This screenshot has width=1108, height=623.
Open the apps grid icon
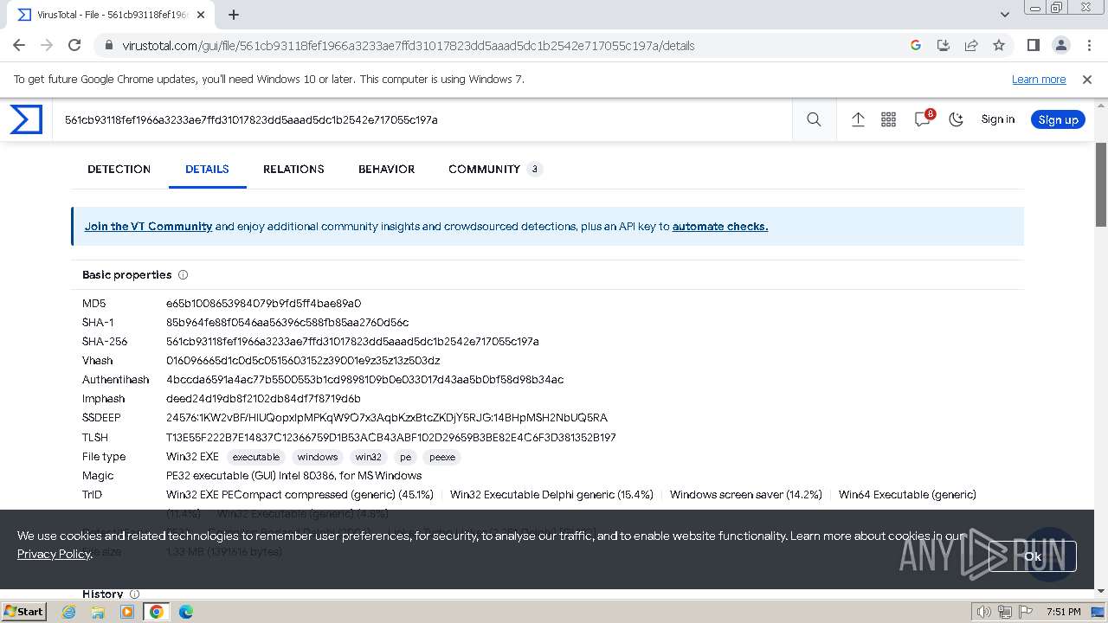point(888,119)
